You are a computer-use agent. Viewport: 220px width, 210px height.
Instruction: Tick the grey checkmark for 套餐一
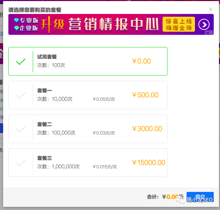coord(21,95)
